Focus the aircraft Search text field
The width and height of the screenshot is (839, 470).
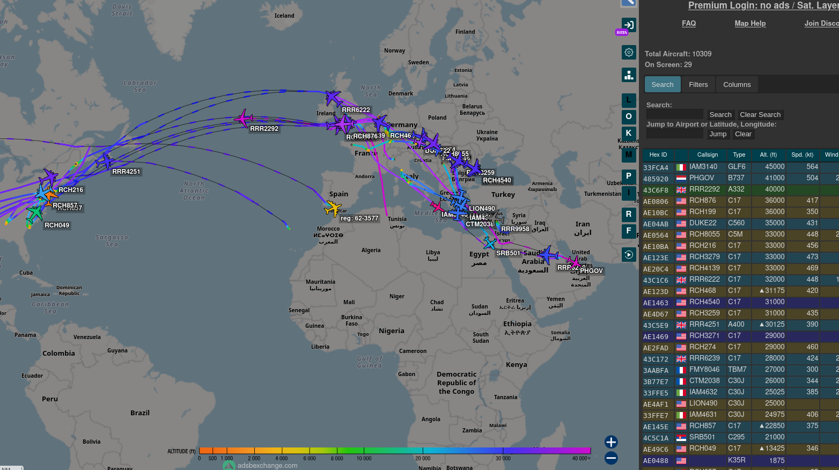pos(674,114)
